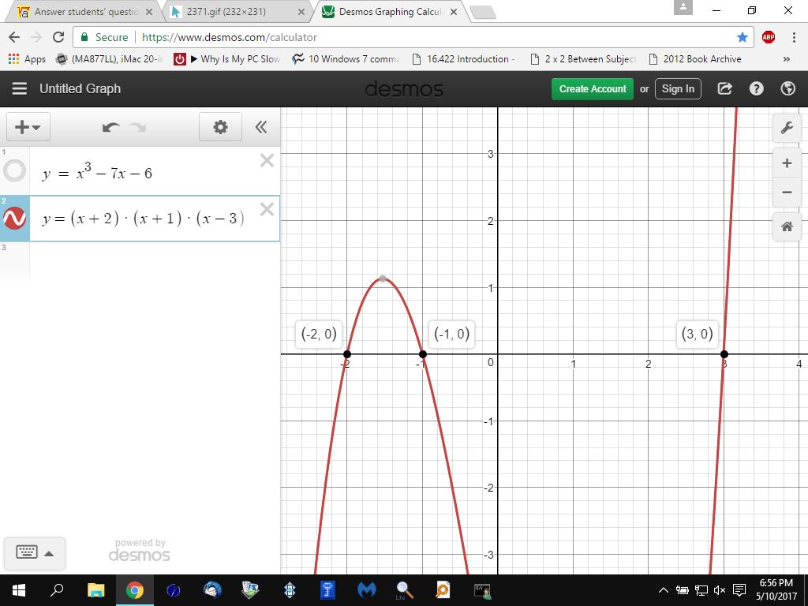The height and width of the screenshot is (606, 808).
Task: Delete expression x^3 − 7x − 6
Action: coord(267,161)
